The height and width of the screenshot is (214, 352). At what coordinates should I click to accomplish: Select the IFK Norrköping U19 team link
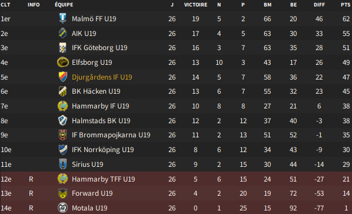click(103, 150)
